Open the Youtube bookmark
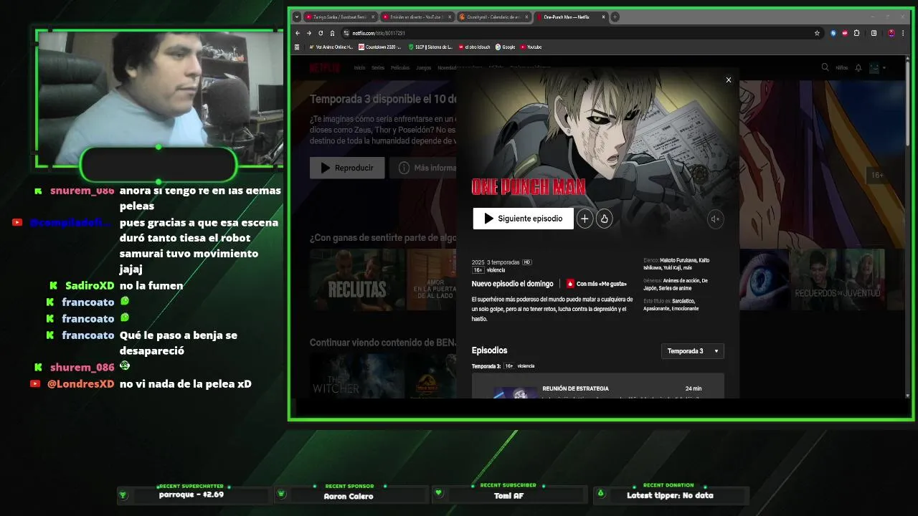The image size is (918, 516). pyautogui.click(x=531, y=47)
